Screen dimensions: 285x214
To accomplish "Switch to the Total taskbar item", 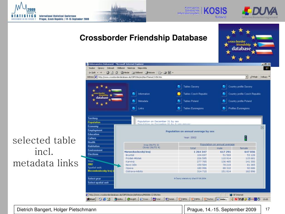I will click(x=158, y=199).
